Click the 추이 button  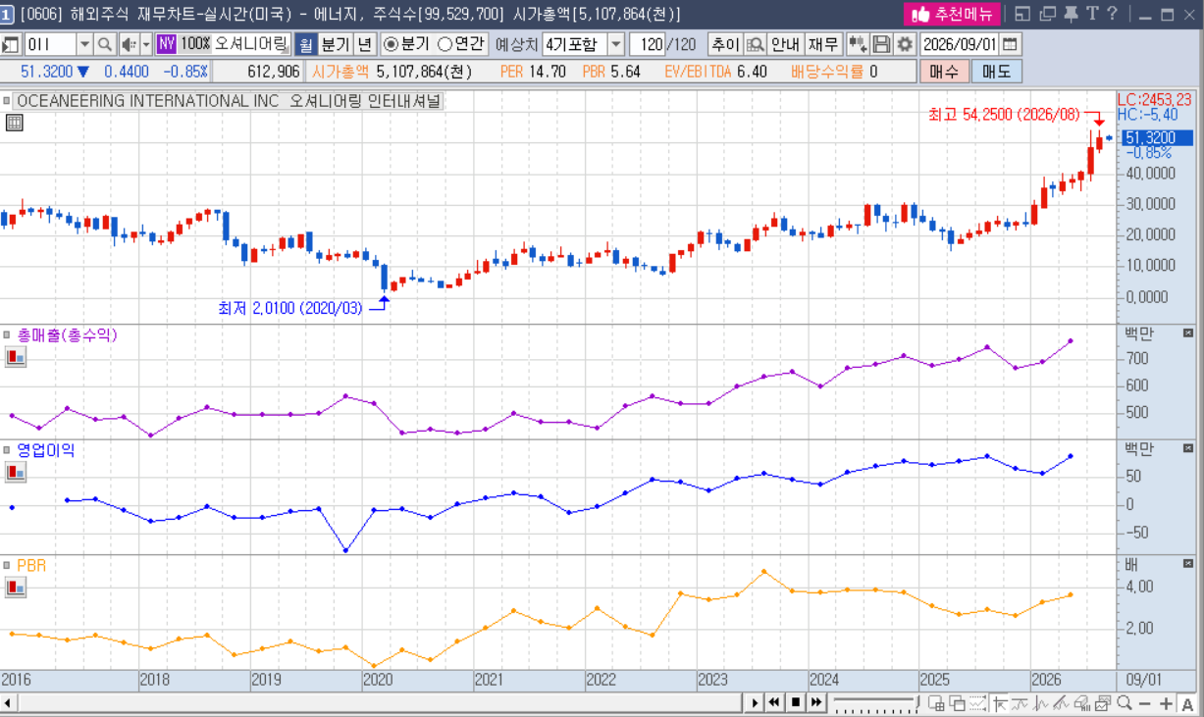pos(724,44)
